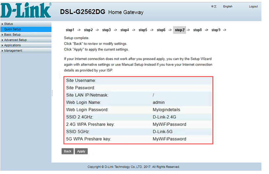The width and height of the screenshot is (269, 174).
Task: Select the Web Login Name value admin
Action: [159, 102]
